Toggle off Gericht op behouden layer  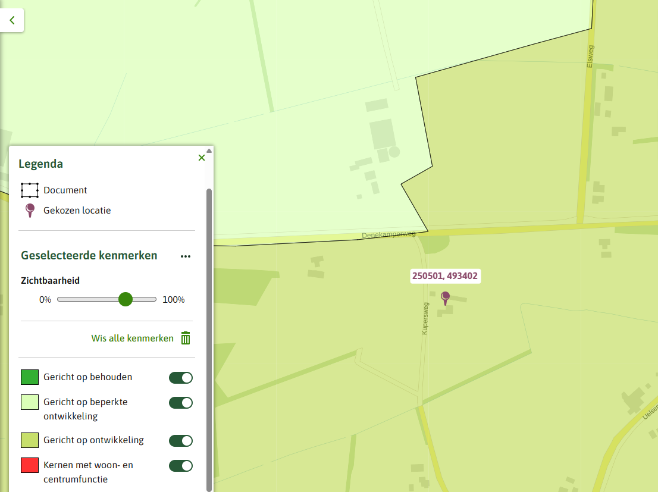point(181,378)
